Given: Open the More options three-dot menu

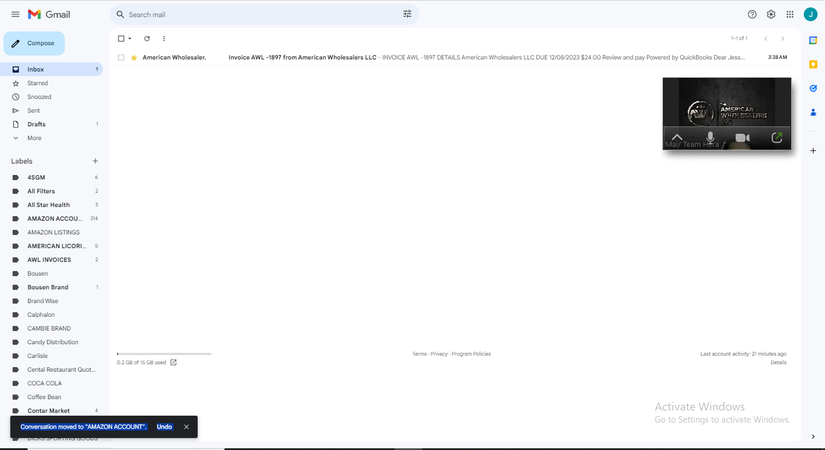Looking at the screenshot, I should click(164, 38).
